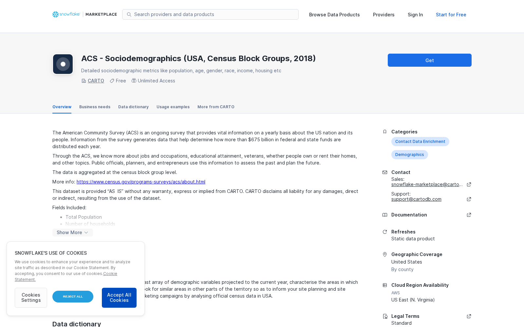This screenshot has width=524, height=327.
Task: Open the Documentation external link icon
Action: pos(469,215)
